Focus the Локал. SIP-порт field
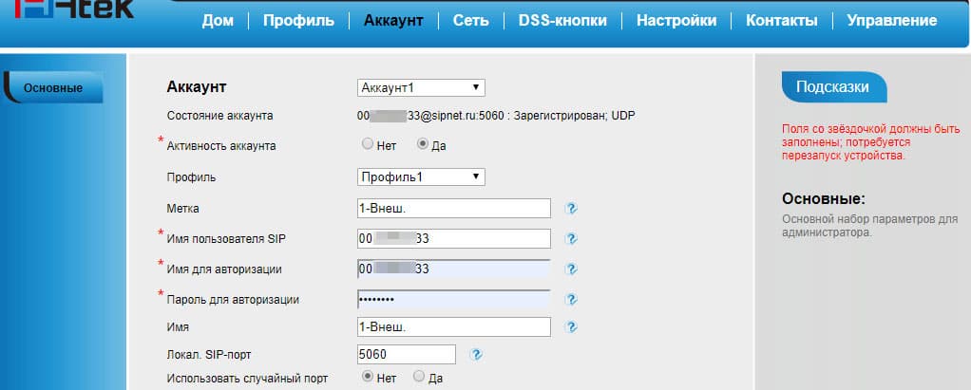The image size is (971, 390). [407, 354]
